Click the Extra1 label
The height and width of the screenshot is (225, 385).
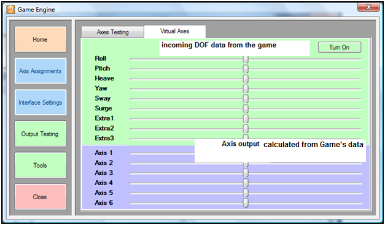point(104,118)
